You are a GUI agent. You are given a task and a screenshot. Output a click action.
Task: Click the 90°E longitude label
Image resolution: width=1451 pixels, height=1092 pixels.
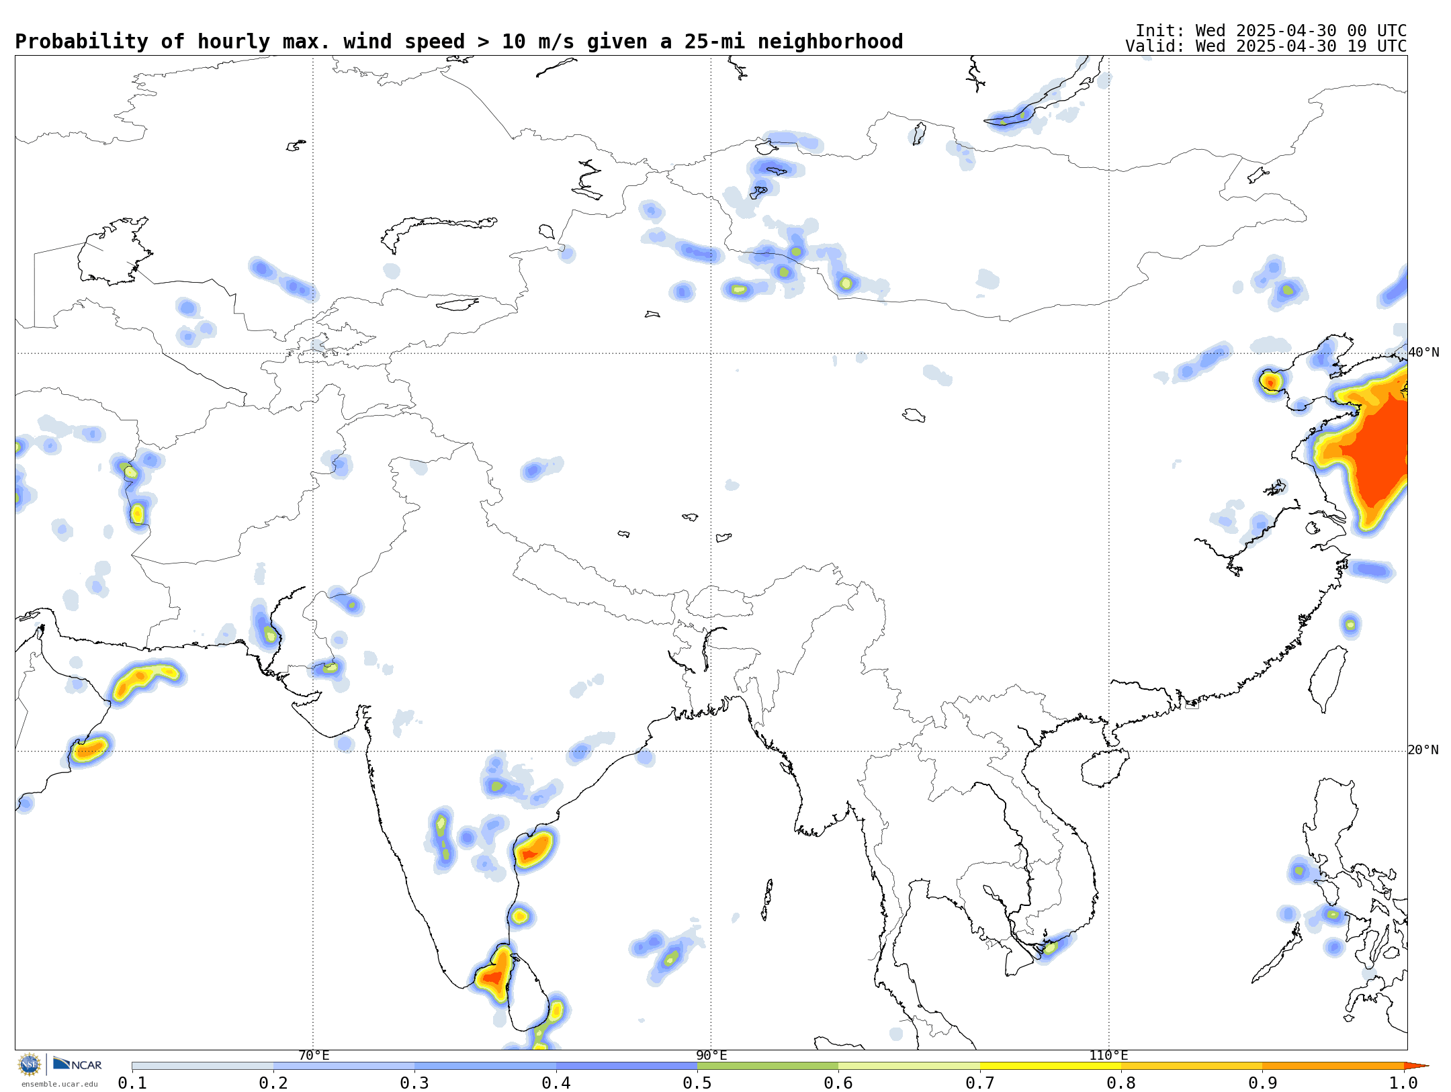pyautogui.click(x=711, y=1056)
